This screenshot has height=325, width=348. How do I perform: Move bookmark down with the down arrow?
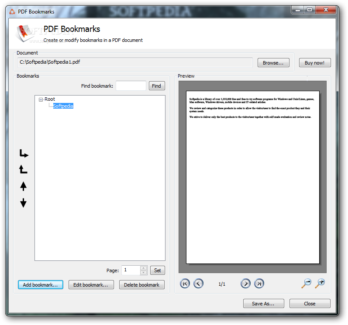tap(23, 203)
